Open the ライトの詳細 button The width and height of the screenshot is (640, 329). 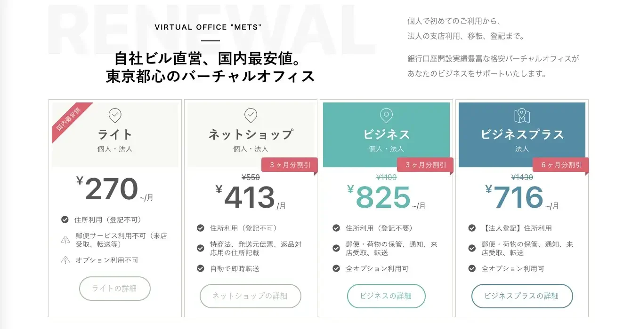pos(115,289)
